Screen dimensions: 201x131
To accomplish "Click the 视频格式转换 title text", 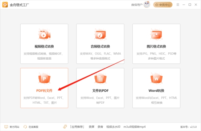I will [44, 47].
